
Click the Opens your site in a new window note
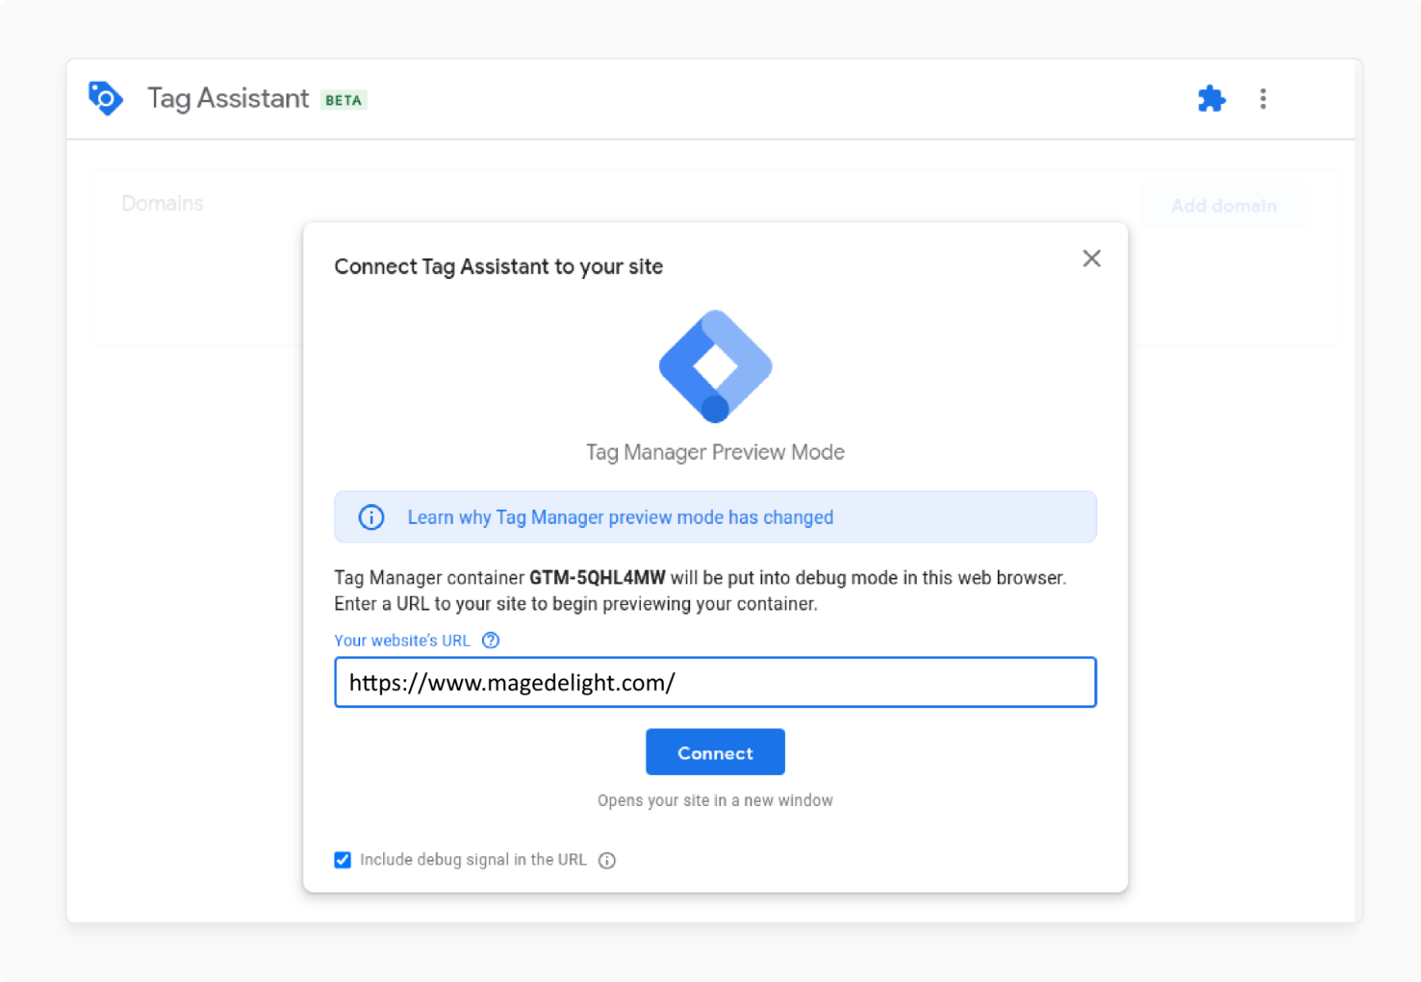[x=715, y=800]
